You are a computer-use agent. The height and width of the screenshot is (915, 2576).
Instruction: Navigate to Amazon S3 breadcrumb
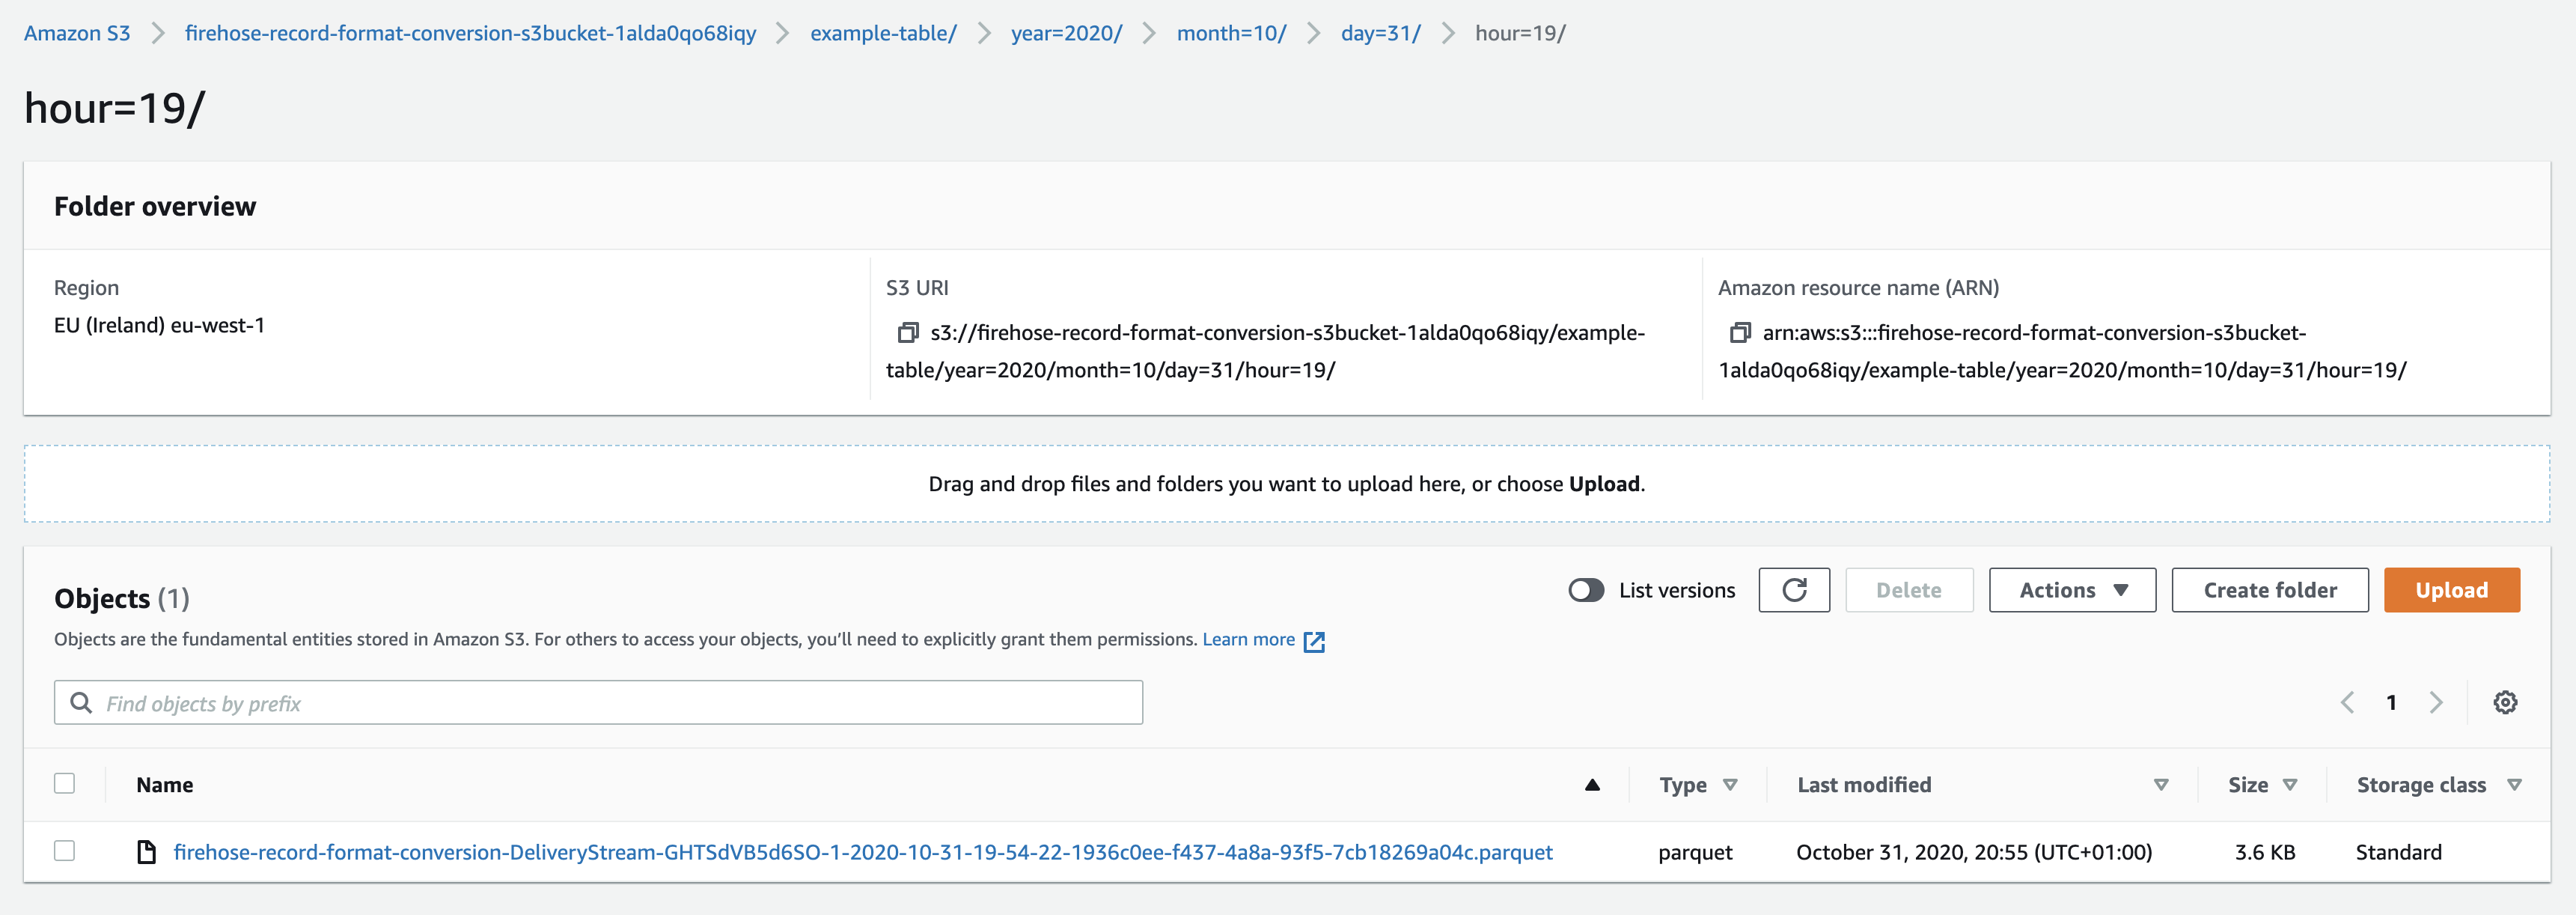click(77, 33)
